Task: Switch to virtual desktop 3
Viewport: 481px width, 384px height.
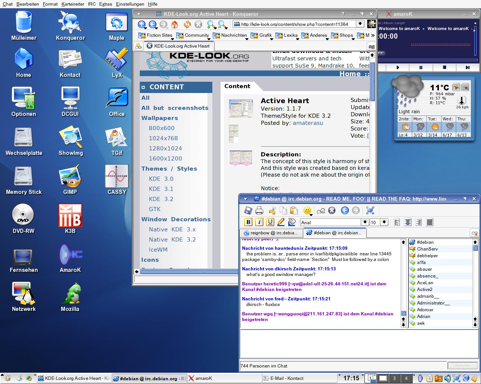Action: tap(394, 378)
